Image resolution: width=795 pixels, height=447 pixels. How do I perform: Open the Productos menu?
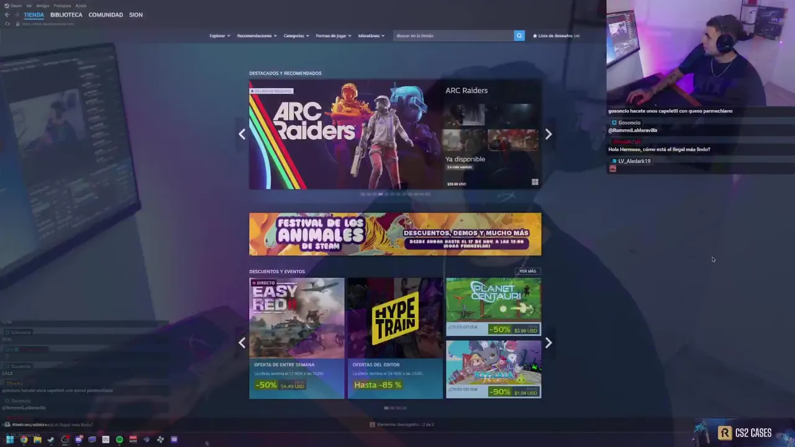62,6
